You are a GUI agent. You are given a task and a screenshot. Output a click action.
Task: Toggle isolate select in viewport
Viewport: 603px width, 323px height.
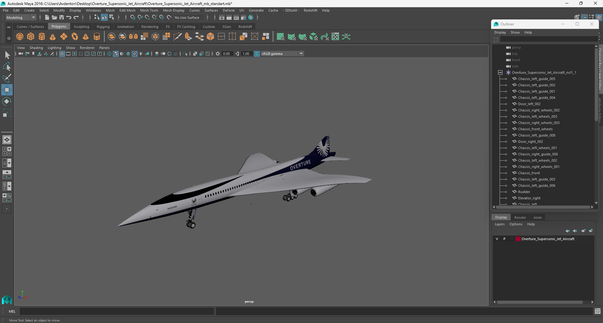(185, 54)
